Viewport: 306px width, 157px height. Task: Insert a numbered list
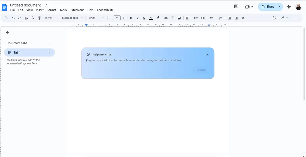click(x=221, y=18)
